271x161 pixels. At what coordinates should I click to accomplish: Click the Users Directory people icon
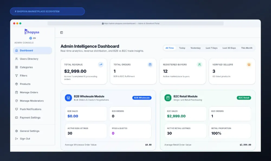pos(17,59)
